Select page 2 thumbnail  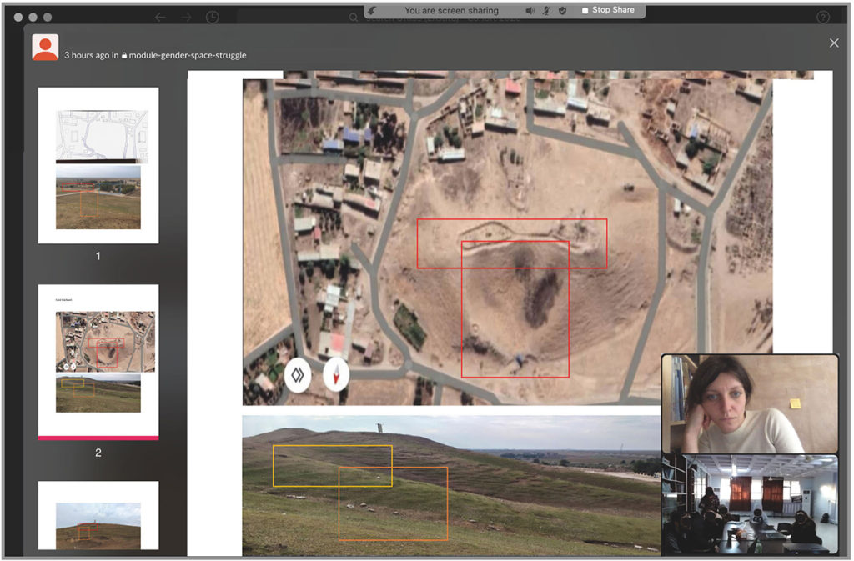98,362
